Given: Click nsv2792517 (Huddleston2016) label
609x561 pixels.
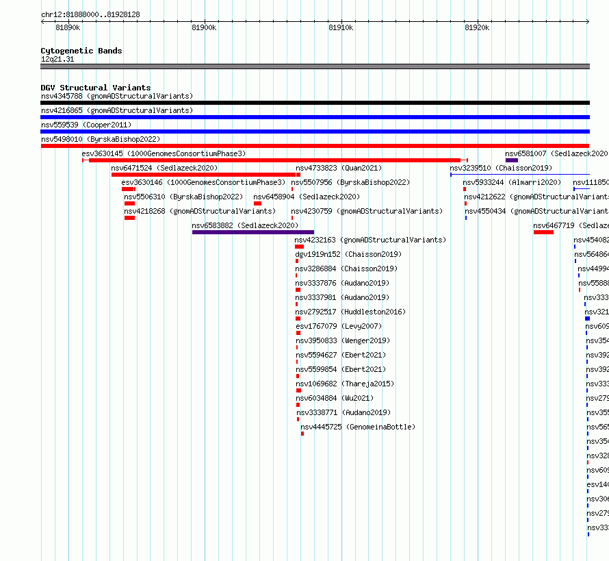Looking at the screenshot, I should (350, 312).
